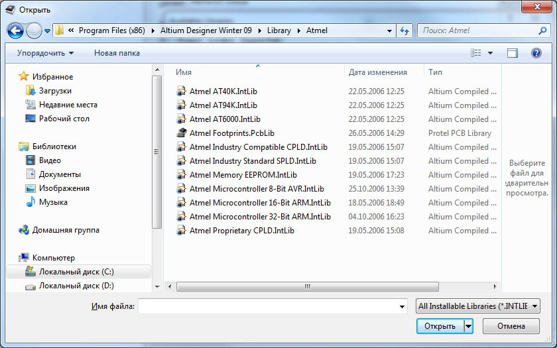Open the Видео library

(x=50, y=160)
